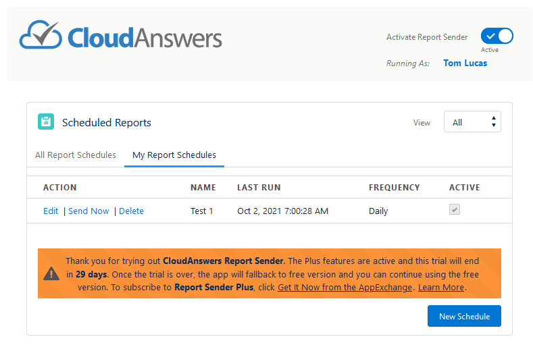
Task: Follow the Learn More link
Action: tap(441, 287)
